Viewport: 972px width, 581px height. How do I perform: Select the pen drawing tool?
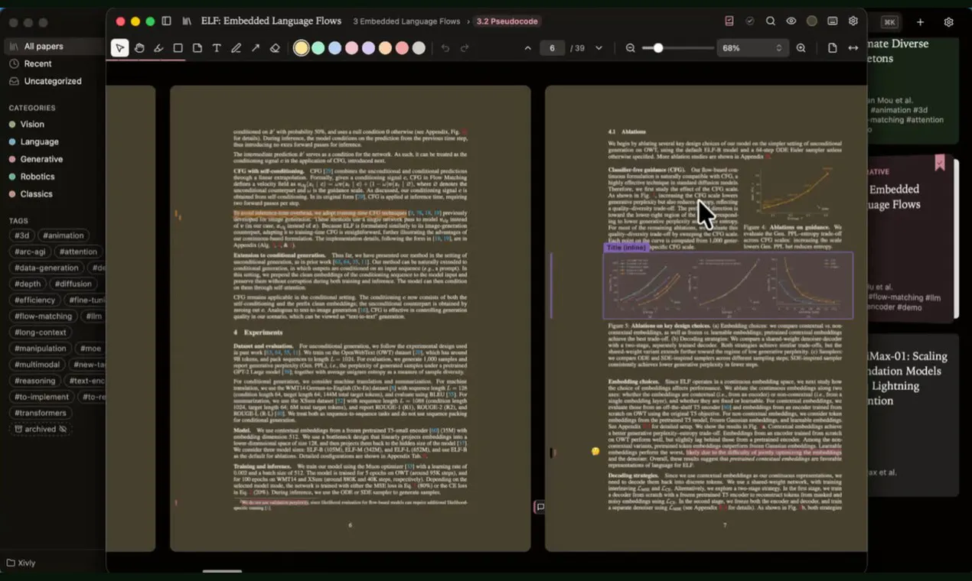pyautogui.click(x=236, y=48)
